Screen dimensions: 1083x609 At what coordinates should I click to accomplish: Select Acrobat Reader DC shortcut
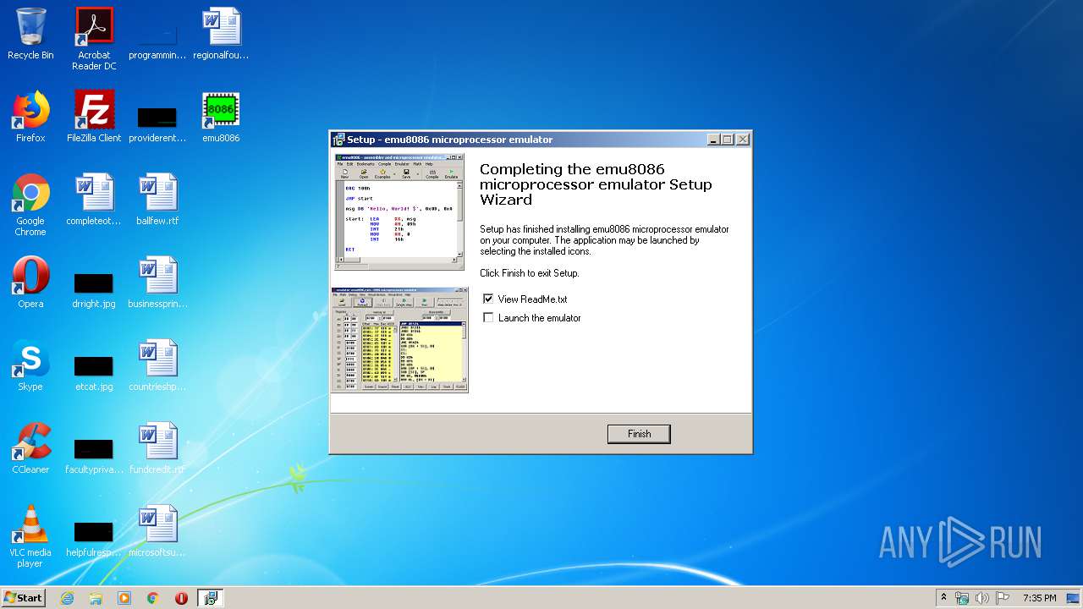pyautogui.click(x=94, y=39)
